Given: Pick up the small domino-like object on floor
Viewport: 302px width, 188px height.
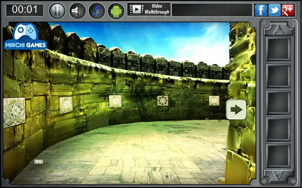Looking at the screenshot, I should [x=39, y=162].
